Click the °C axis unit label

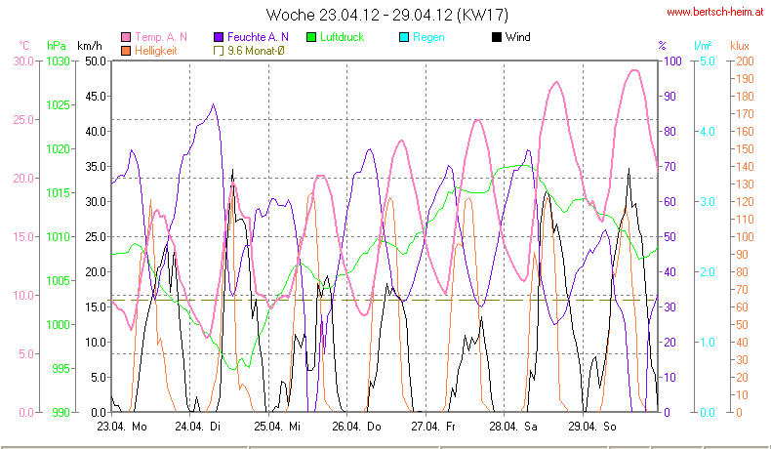[x=24, y=46]
